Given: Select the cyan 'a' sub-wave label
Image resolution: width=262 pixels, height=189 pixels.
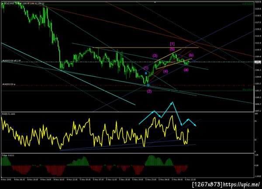Looking at the screenshot, I should click(146, 73).
